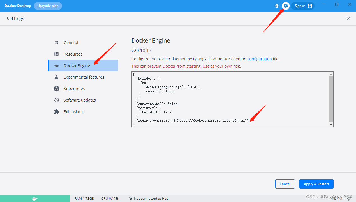Click the CPU 0.11% status text

[110, 199]
